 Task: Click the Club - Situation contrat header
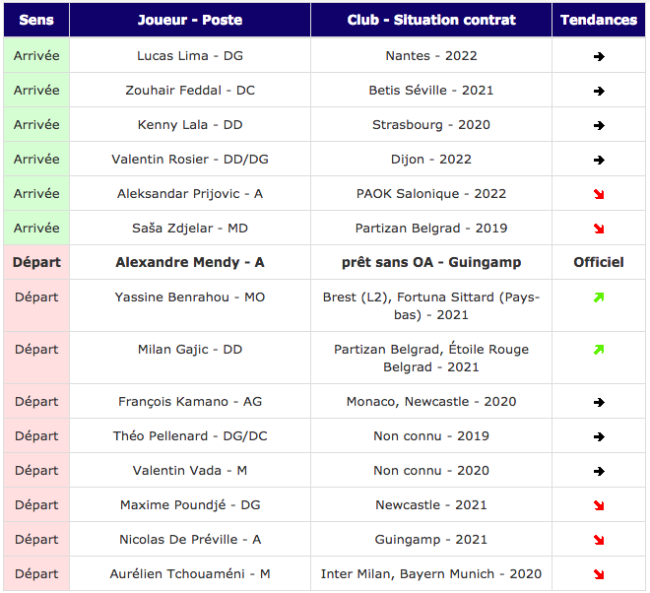pos(431,20)
